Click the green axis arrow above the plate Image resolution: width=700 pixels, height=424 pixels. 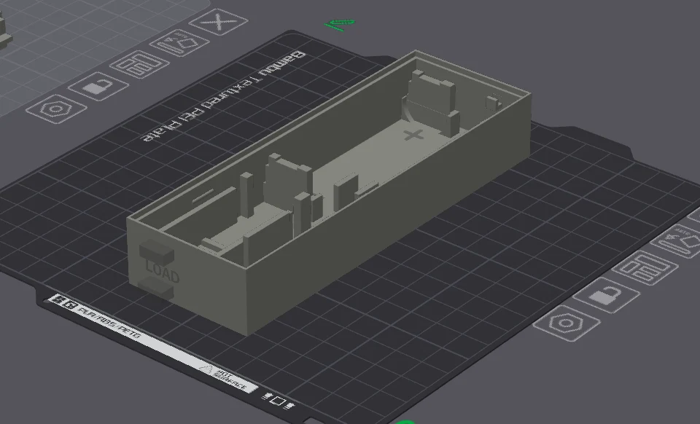point(340,25)
